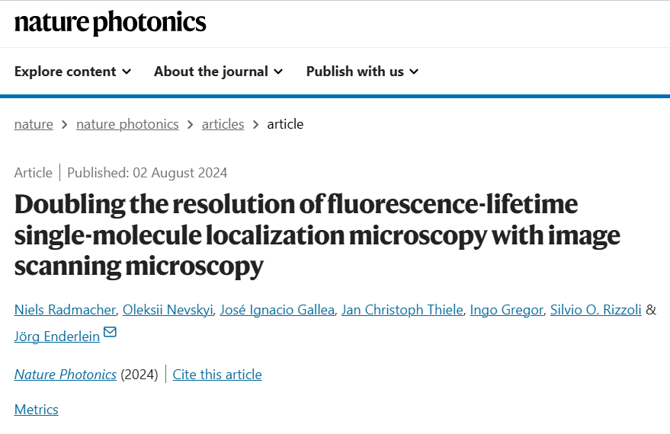The width and height of the screenshot is (670, 434).
Task: Open author Jan Christoph Thiele link
Action: 402,310
